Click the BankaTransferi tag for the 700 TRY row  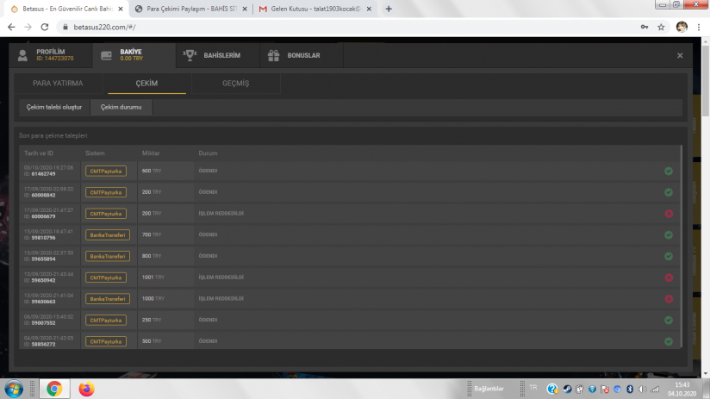pos(108,235)
